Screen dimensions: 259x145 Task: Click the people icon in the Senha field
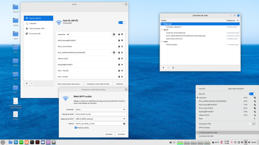pos(124,124)
